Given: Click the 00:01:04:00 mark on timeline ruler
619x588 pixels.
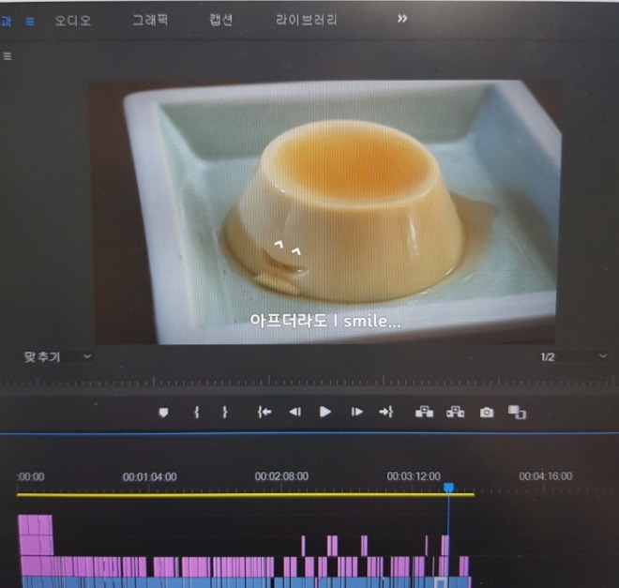Looking at the screenshot, I should tap(150, 476).
